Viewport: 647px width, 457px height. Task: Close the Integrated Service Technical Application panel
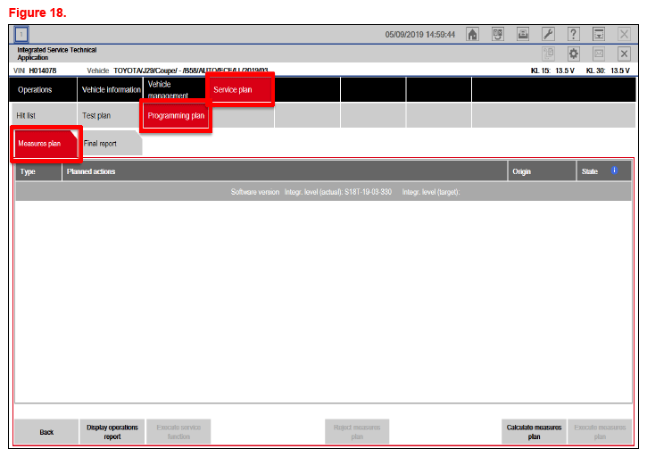(x=624, y=54)
